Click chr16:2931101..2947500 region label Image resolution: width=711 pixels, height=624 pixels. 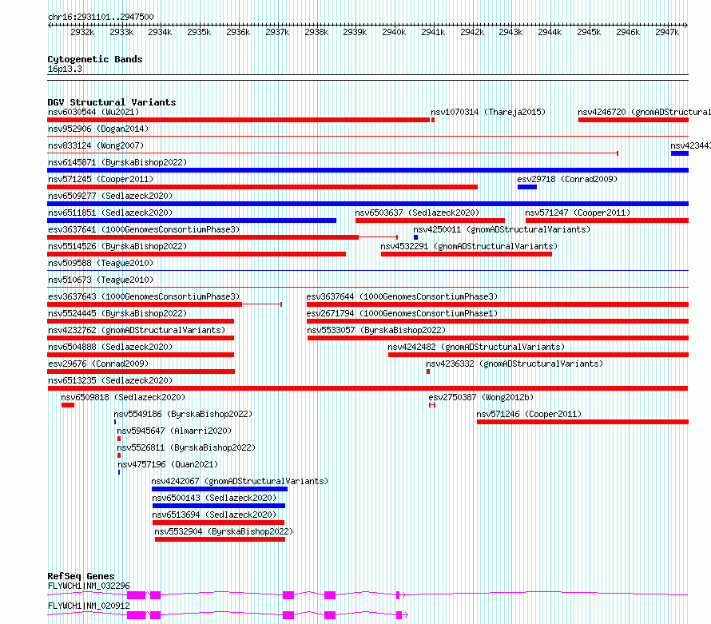click(101, 17)
